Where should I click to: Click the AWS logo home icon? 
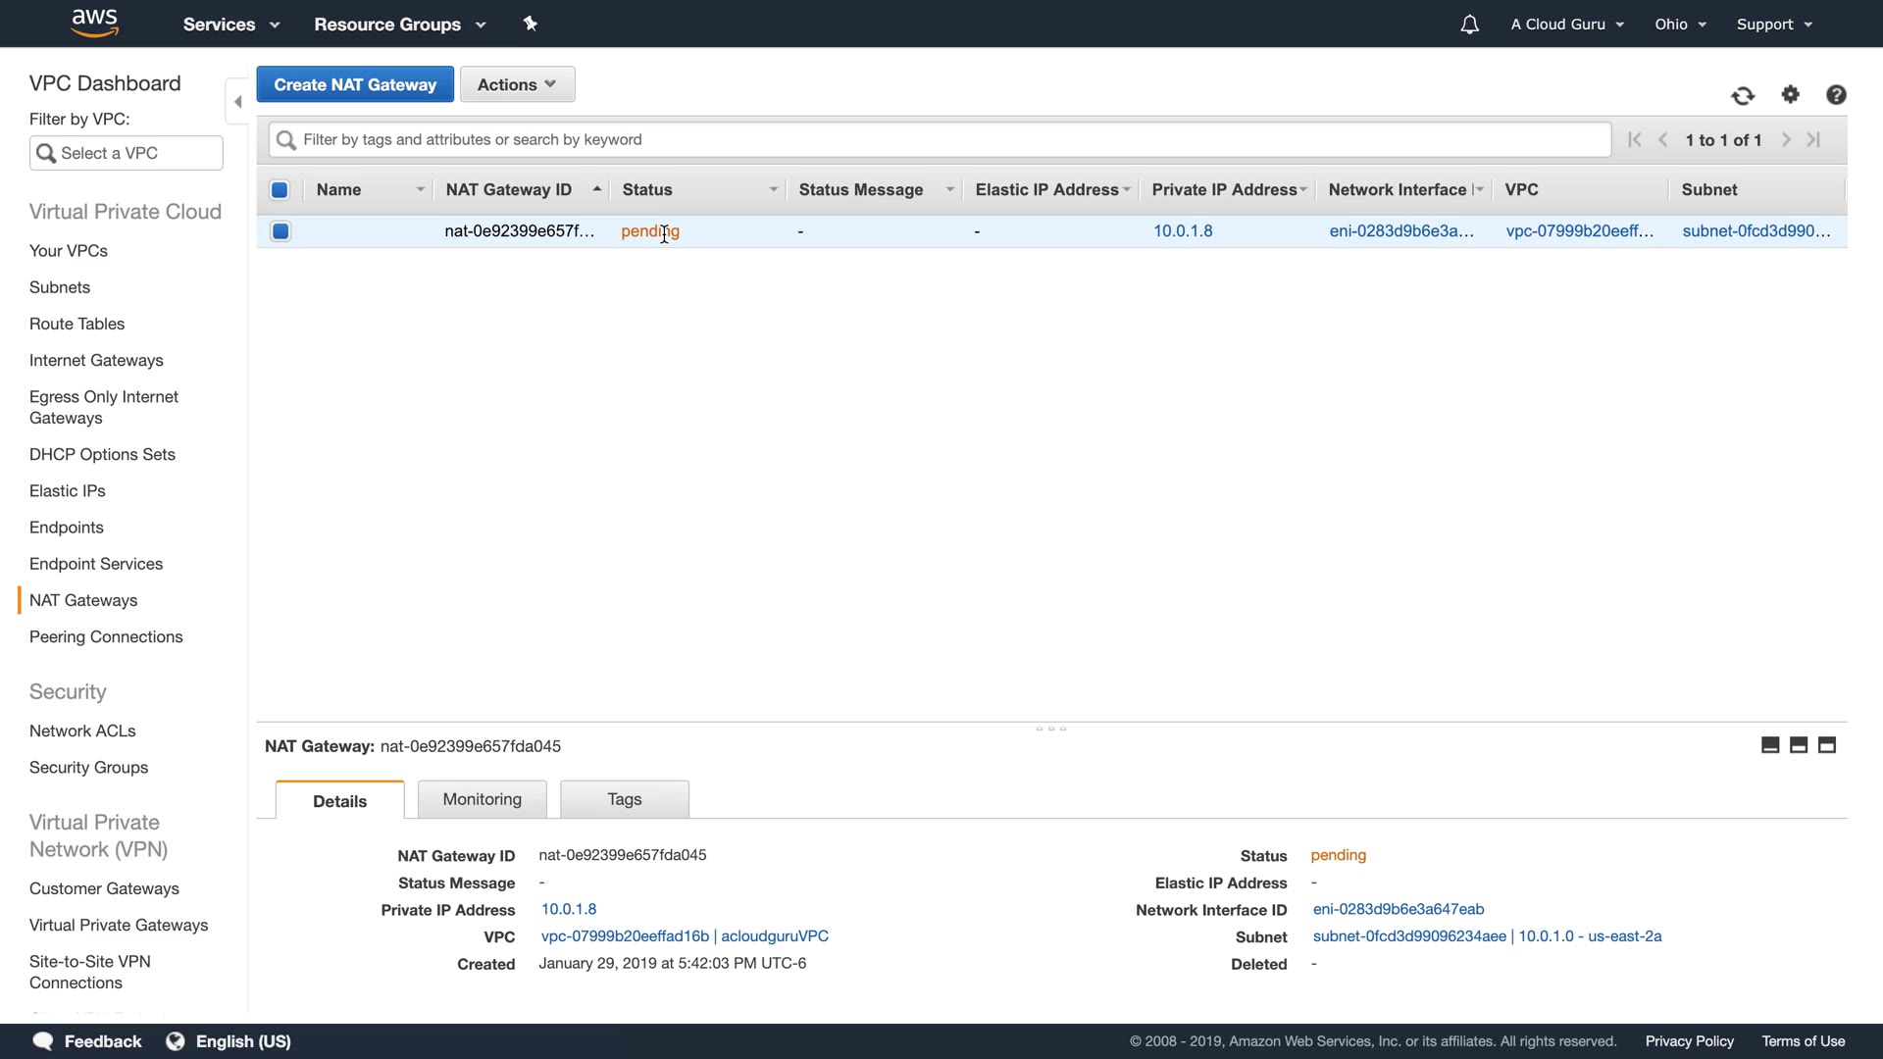(95, 23)
